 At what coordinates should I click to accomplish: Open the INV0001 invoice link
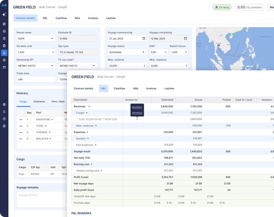click(x=137, y=107)
